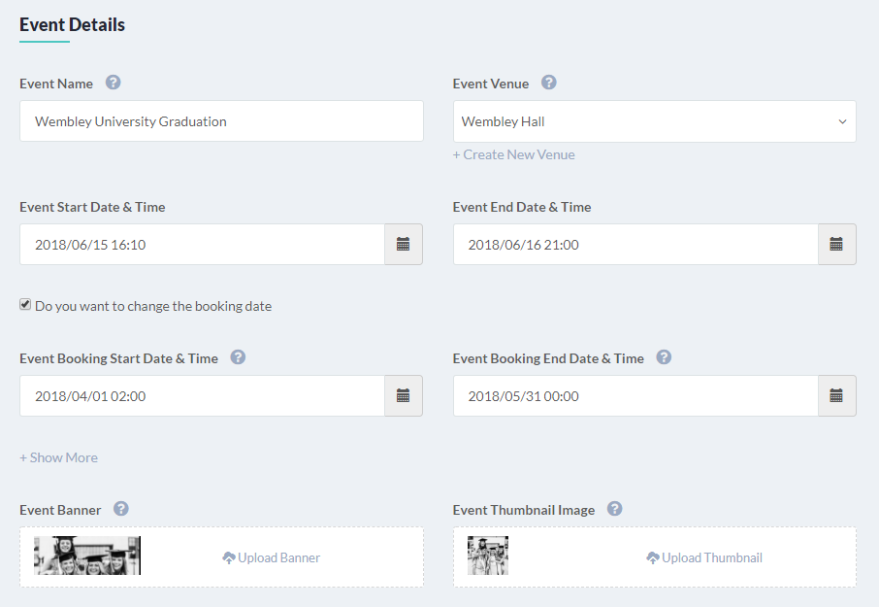Click help icon next to Event Booking End
The image size is (879, 607).
point(664,357)
